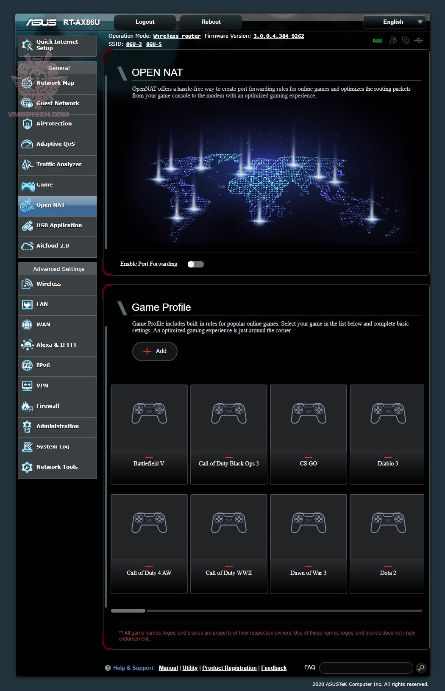Click the 86U-5 SSID link
The image size is (445, 691).
(154, 44)
